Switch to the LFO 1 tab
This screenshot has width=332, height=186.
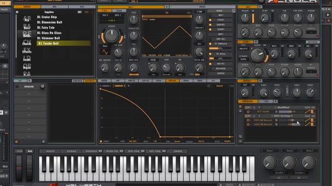[266, 101]
